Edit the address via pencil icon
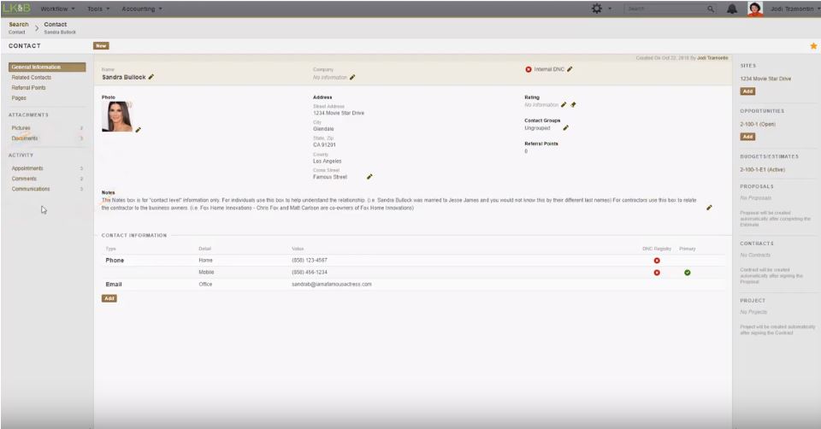 (369, 177)
